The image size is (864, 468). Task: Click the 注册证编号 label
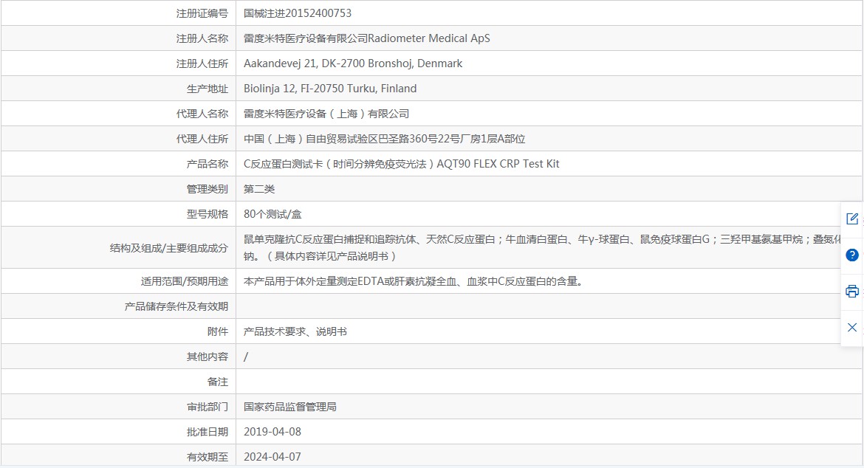click(202, 13)
